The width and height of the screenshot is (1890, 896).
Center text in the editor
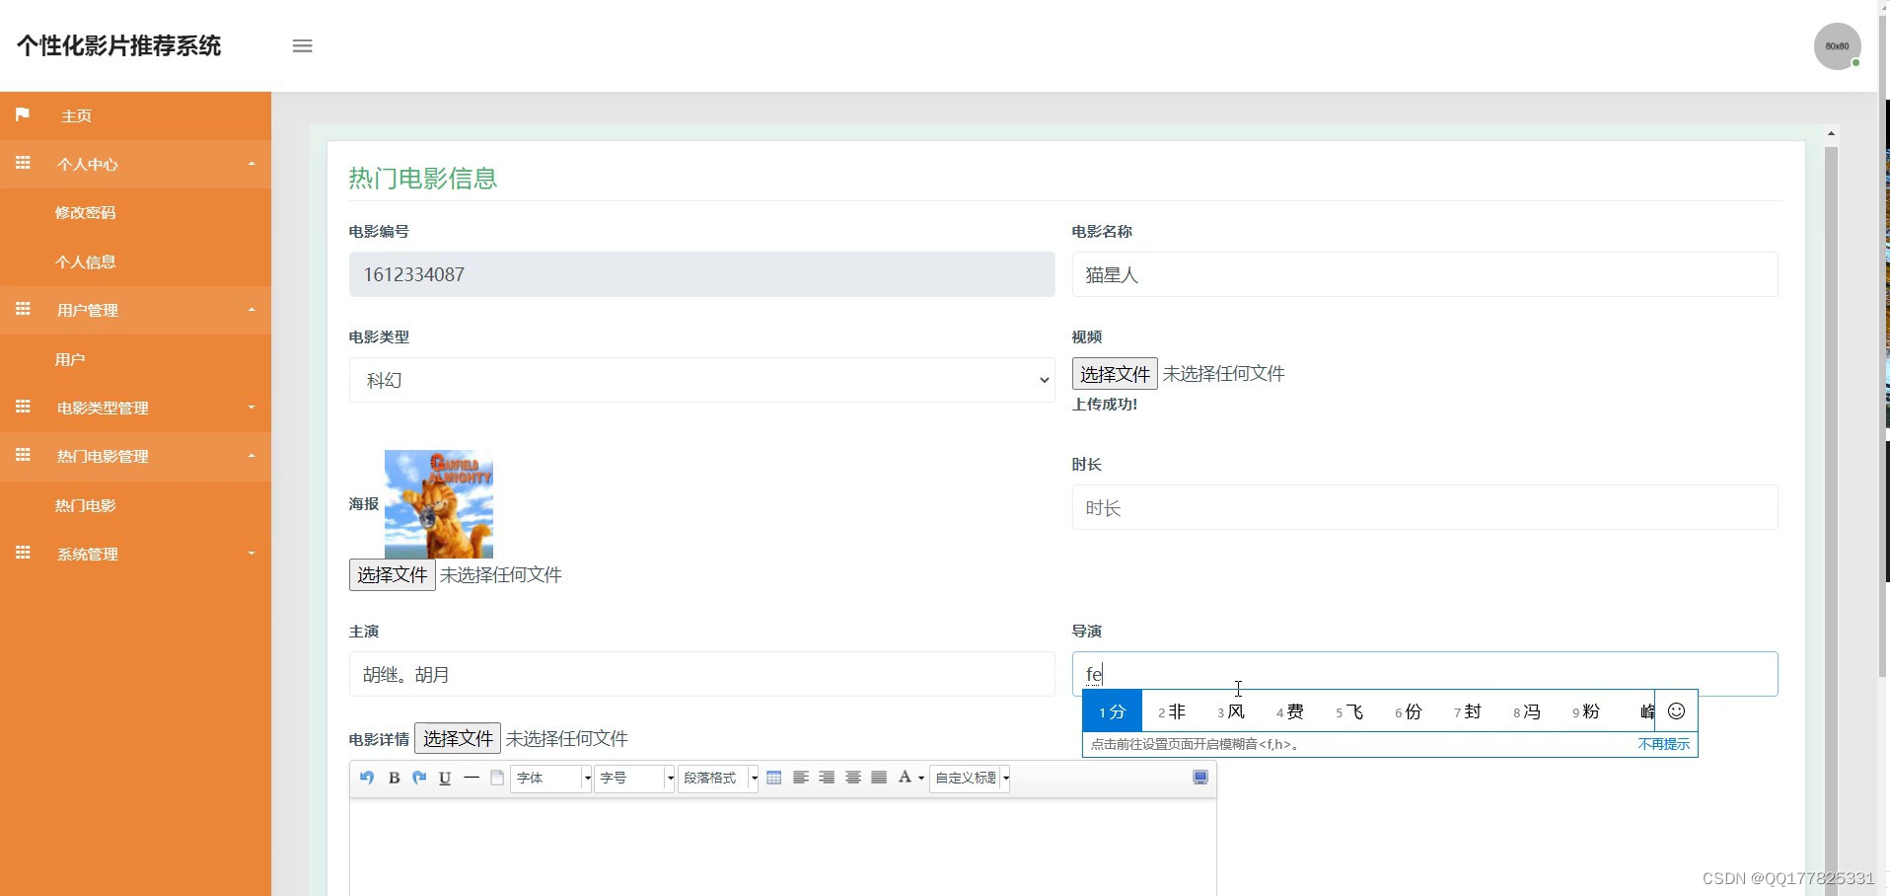[x=853, y=778]
